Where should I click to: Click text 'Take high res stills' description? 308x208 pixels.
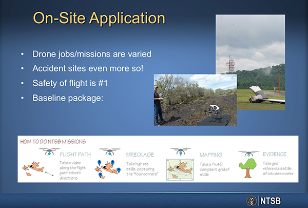tap(142, 169)
